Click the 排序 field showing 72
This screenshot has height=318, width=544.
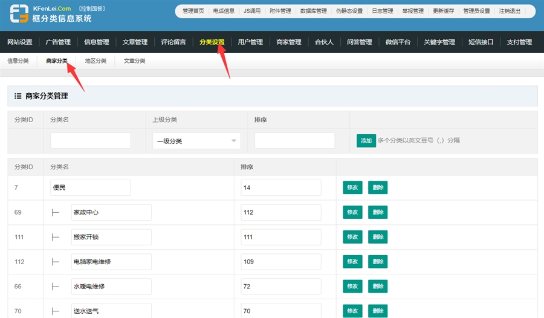(x=281, y=286)
